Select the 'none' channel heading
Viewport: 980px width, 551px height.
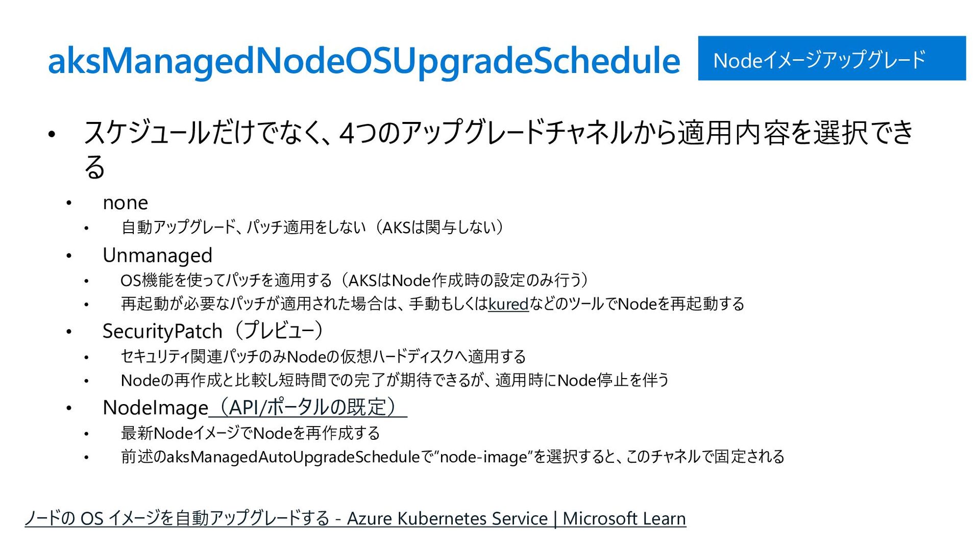coord(126,203)
